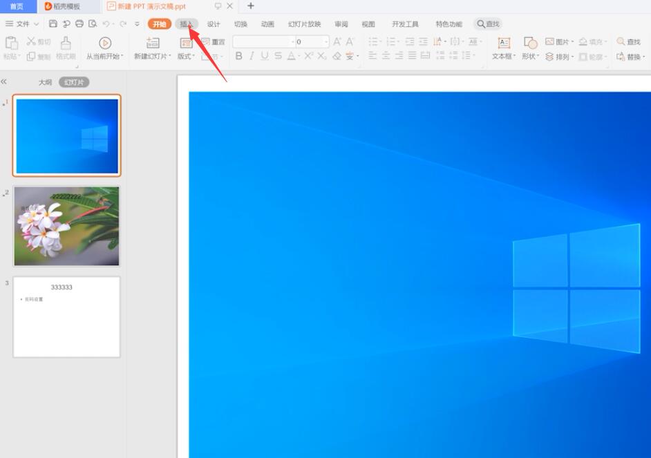Toggle left text alignment
The width and height of the screenshot is (651, 458).
point(372,55)
